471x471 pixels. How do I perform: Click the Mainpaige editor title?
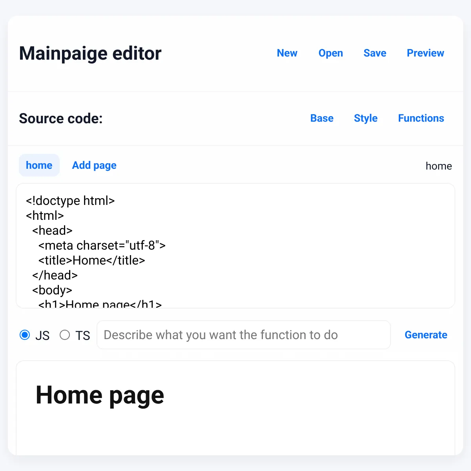pyautogui.click(x=90, y=53)
